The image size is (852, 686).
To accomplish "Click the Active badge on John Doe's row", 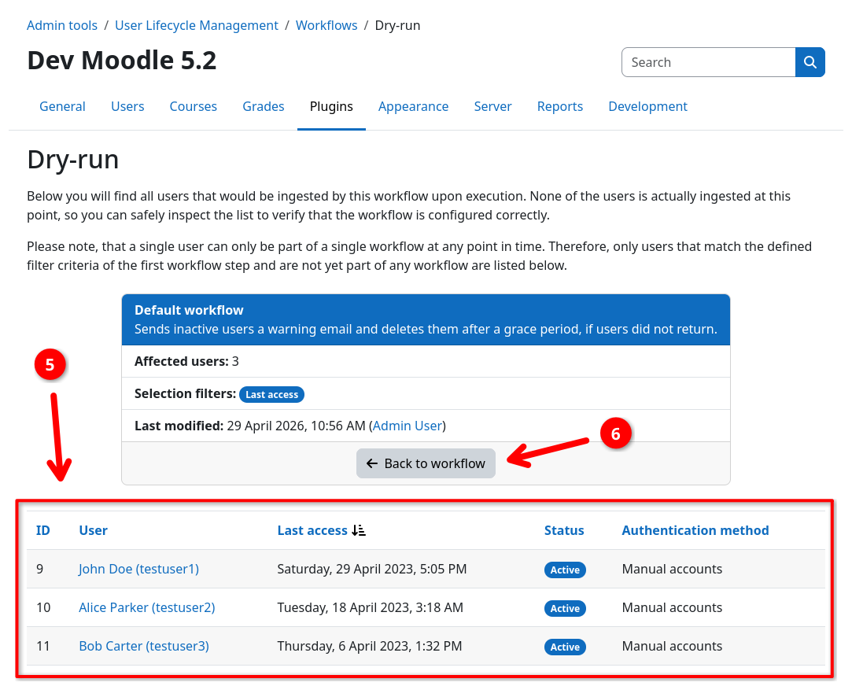I will point(565,570).
